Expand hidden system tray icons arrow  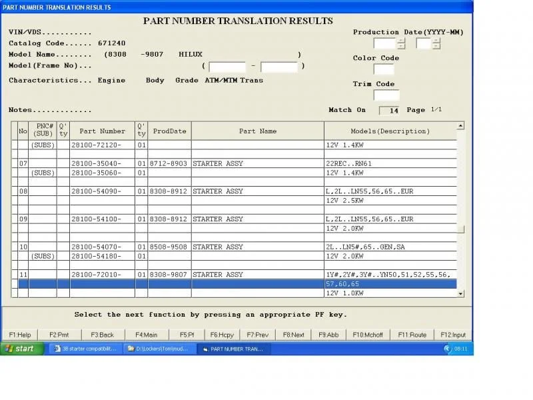click(x=446, y=349)
